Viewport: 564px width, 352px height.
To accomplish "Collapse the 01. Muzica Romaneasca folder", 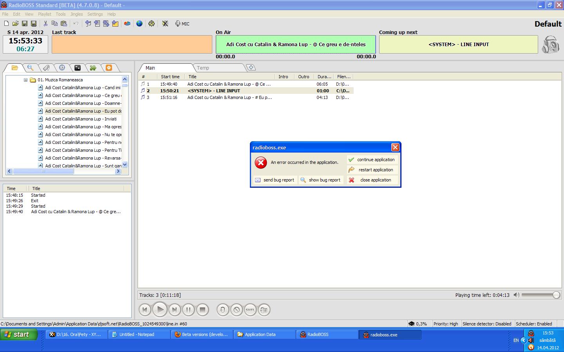I will pyautogui.click(x=25, y=80).
